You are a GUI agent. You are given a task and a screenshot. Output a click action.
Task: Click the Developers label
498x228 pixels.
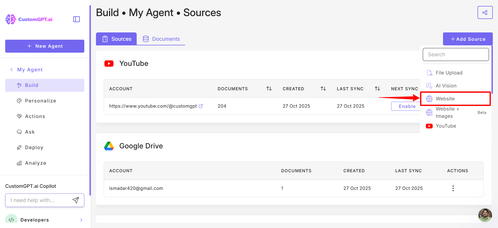point(34,220)
